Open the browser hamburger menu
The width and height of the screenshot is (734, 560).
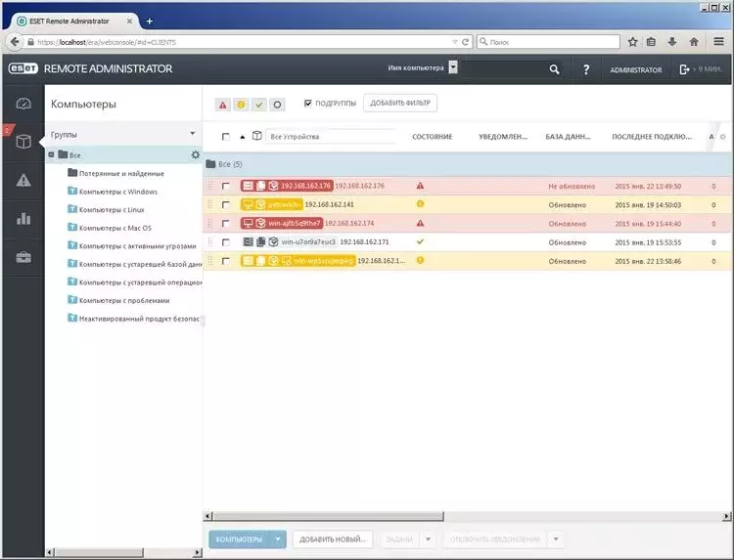point(719,42)
